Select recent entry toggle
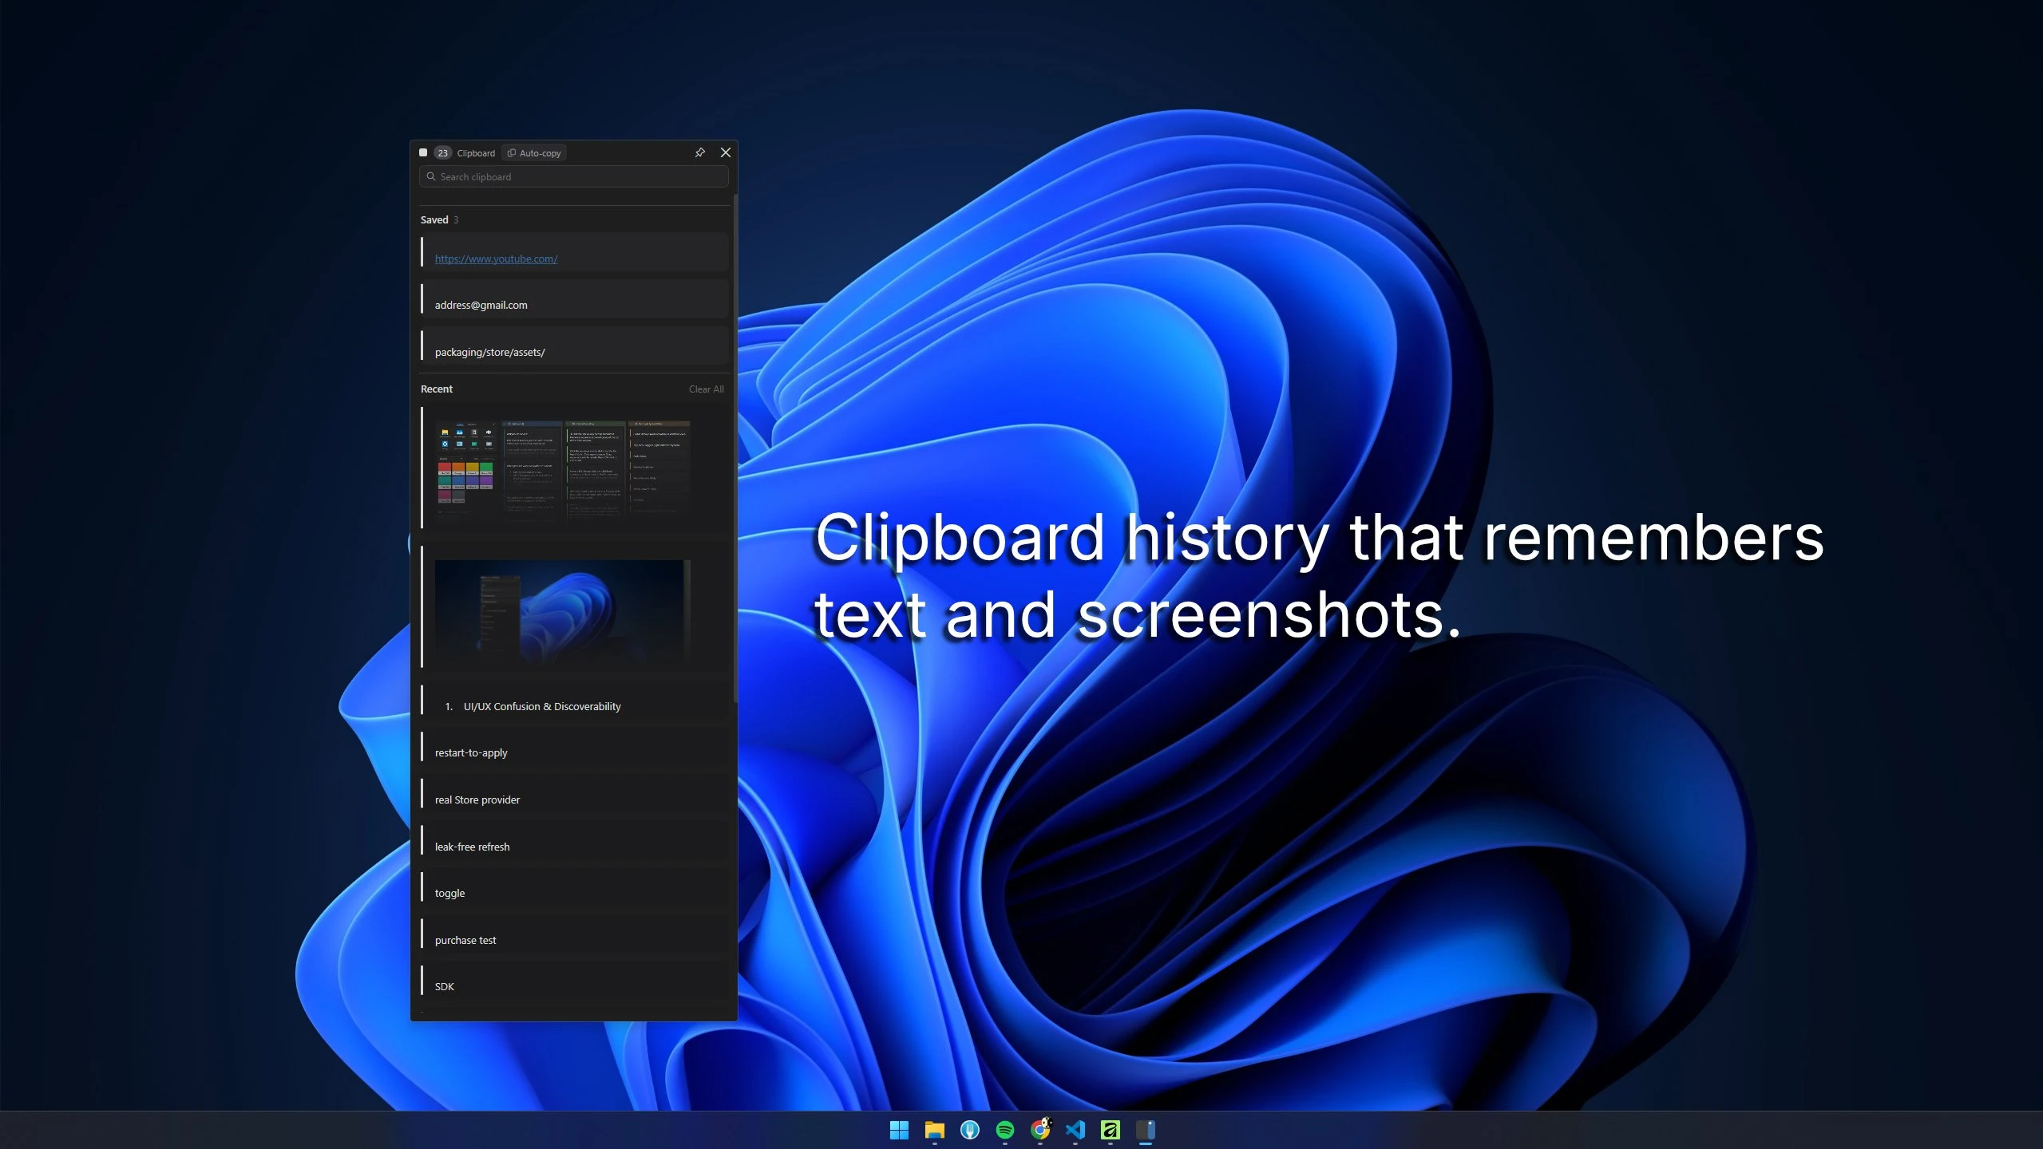The image size is (2043, 1149). coord(574,888)
